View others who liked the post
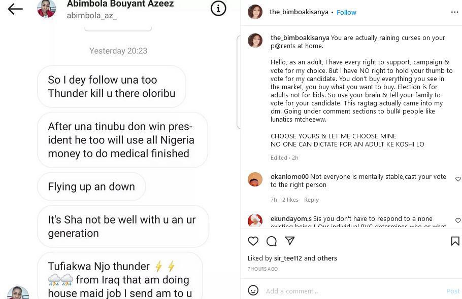This screenshot has height=299, width=462. coord(327,258)
